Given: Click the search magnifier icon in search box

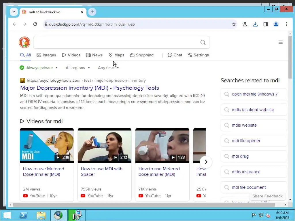Looking at the screenshot, I should pos(203,42).
